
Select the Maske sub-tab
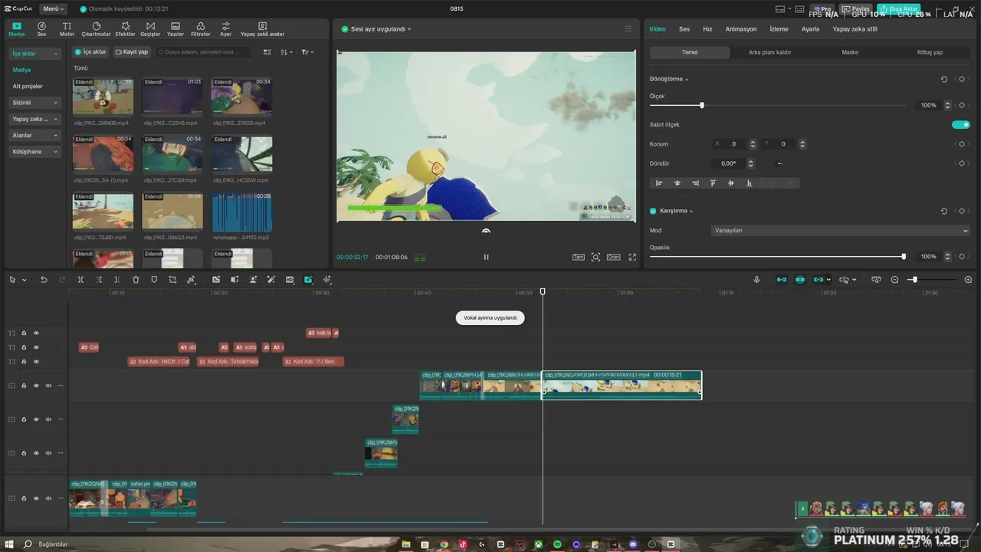pos(850,52)
